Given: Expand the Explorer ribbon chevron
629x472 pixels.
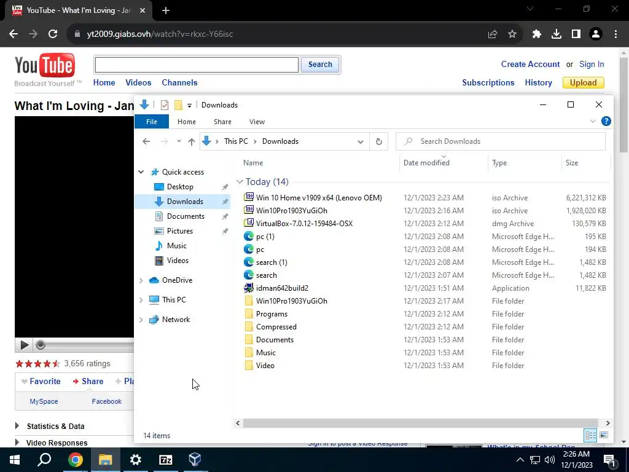Looking at the screenshot, I should 593,121.
